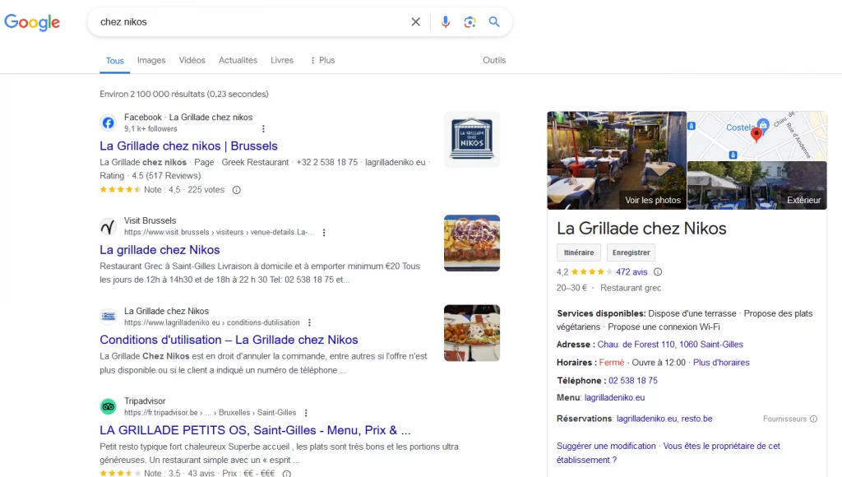Screen dimensions: 842x477
Task: Open La grillade chez Nikos Visit Brussels link
Action: tap(160, 250)
